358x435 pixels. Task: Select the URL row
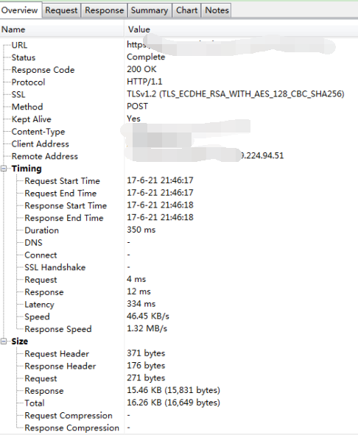point(179,45)
